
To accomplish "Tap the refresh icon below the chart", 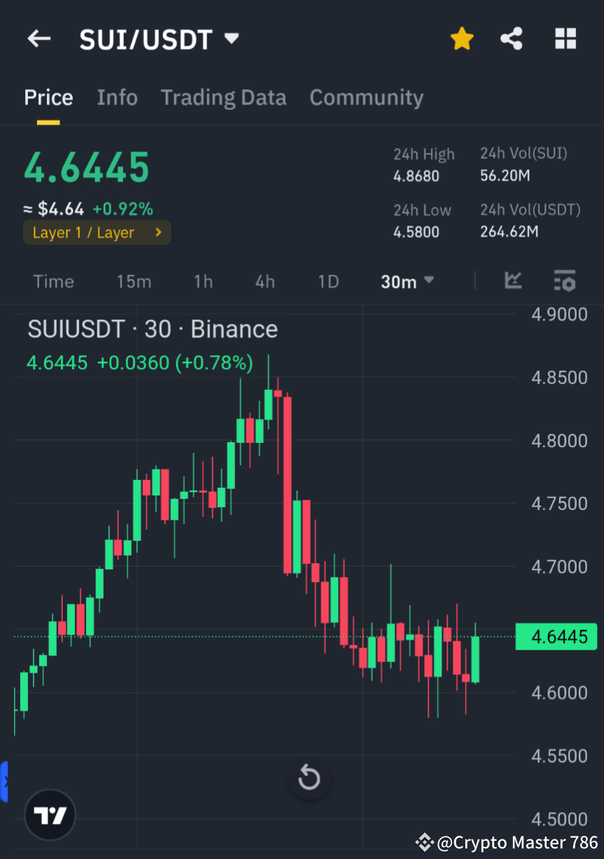I will point(309,778).
